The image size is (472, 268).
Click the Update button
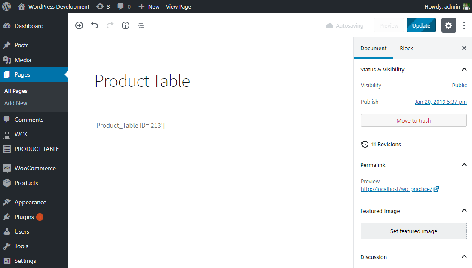pos(421,25)
